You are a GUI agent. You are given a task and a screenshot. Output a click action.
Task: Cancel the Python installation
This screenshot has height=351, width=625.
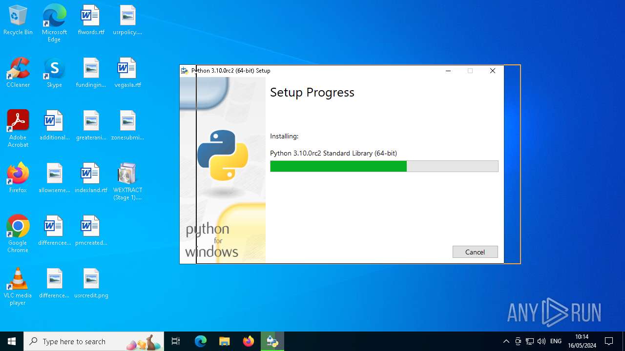click(x=475, y=252)
